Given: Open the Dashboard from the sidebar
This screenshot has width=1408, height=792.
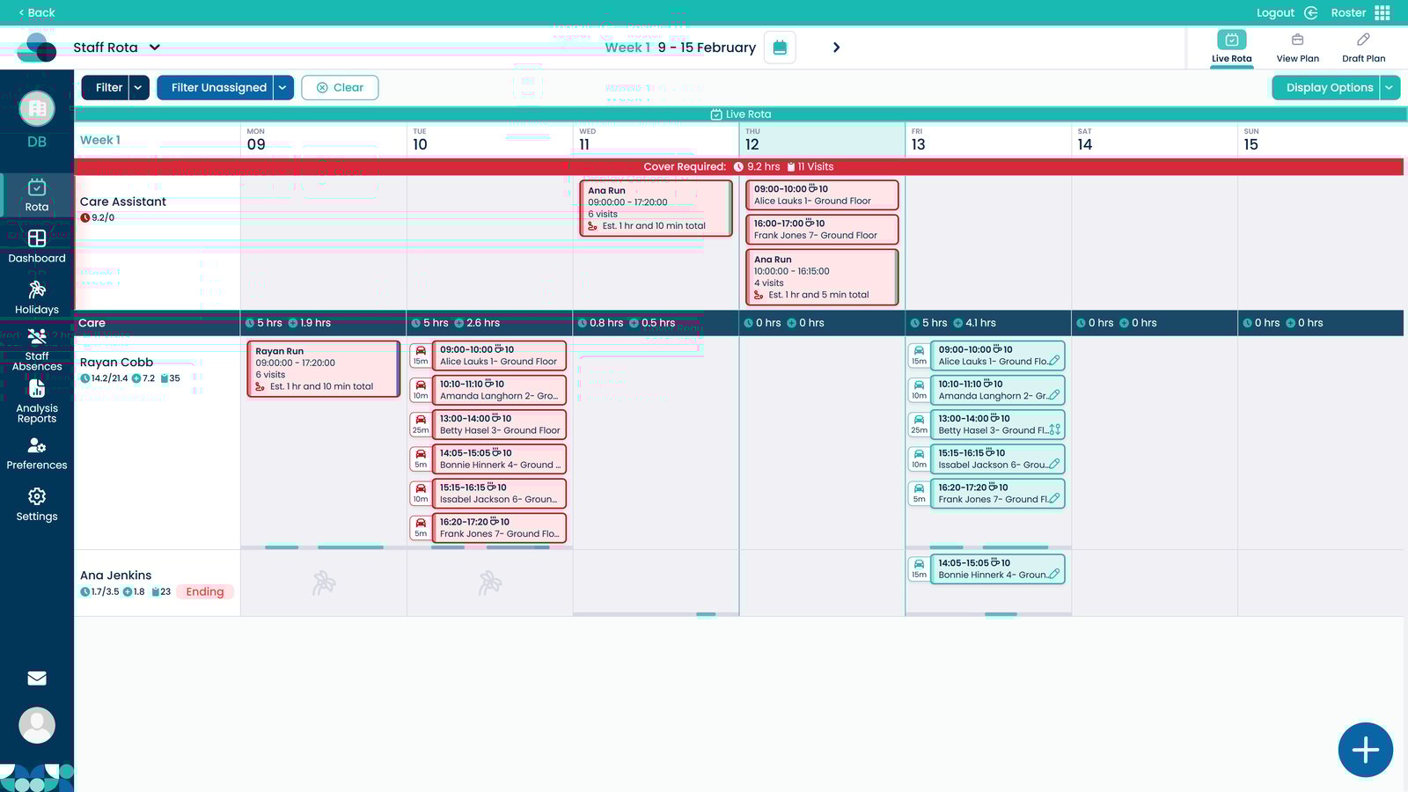Looking at the screenshot, I should (x=37, y=246).
